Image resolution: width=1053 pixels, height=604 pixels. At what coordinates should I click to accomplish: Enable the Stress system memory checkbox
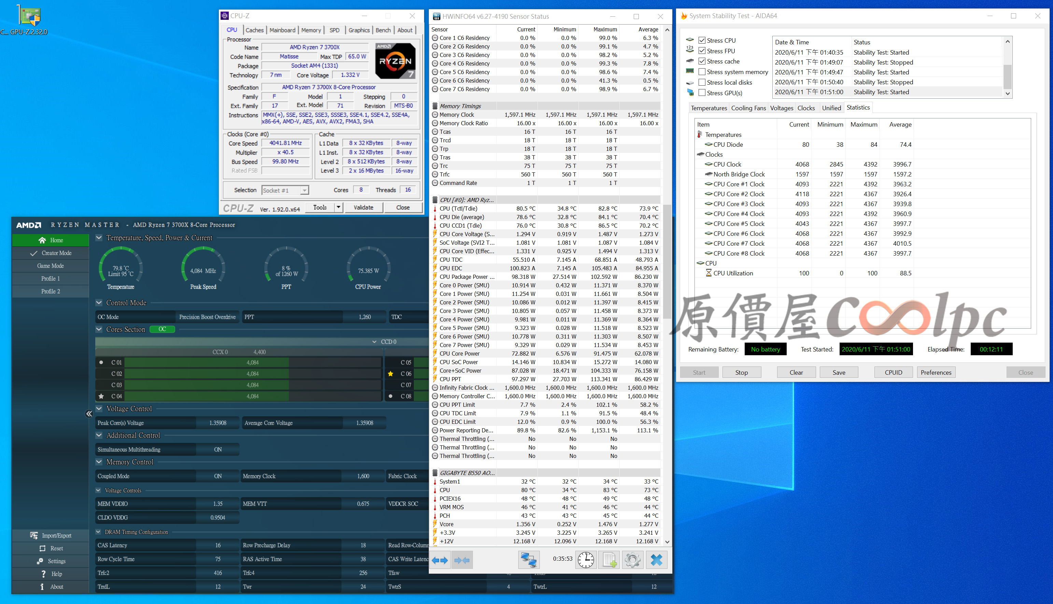tap(702, 72)
